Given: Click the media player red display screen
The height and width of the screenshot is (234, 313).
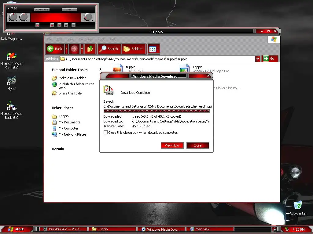Looking at the screenshot, I should 56,17.
